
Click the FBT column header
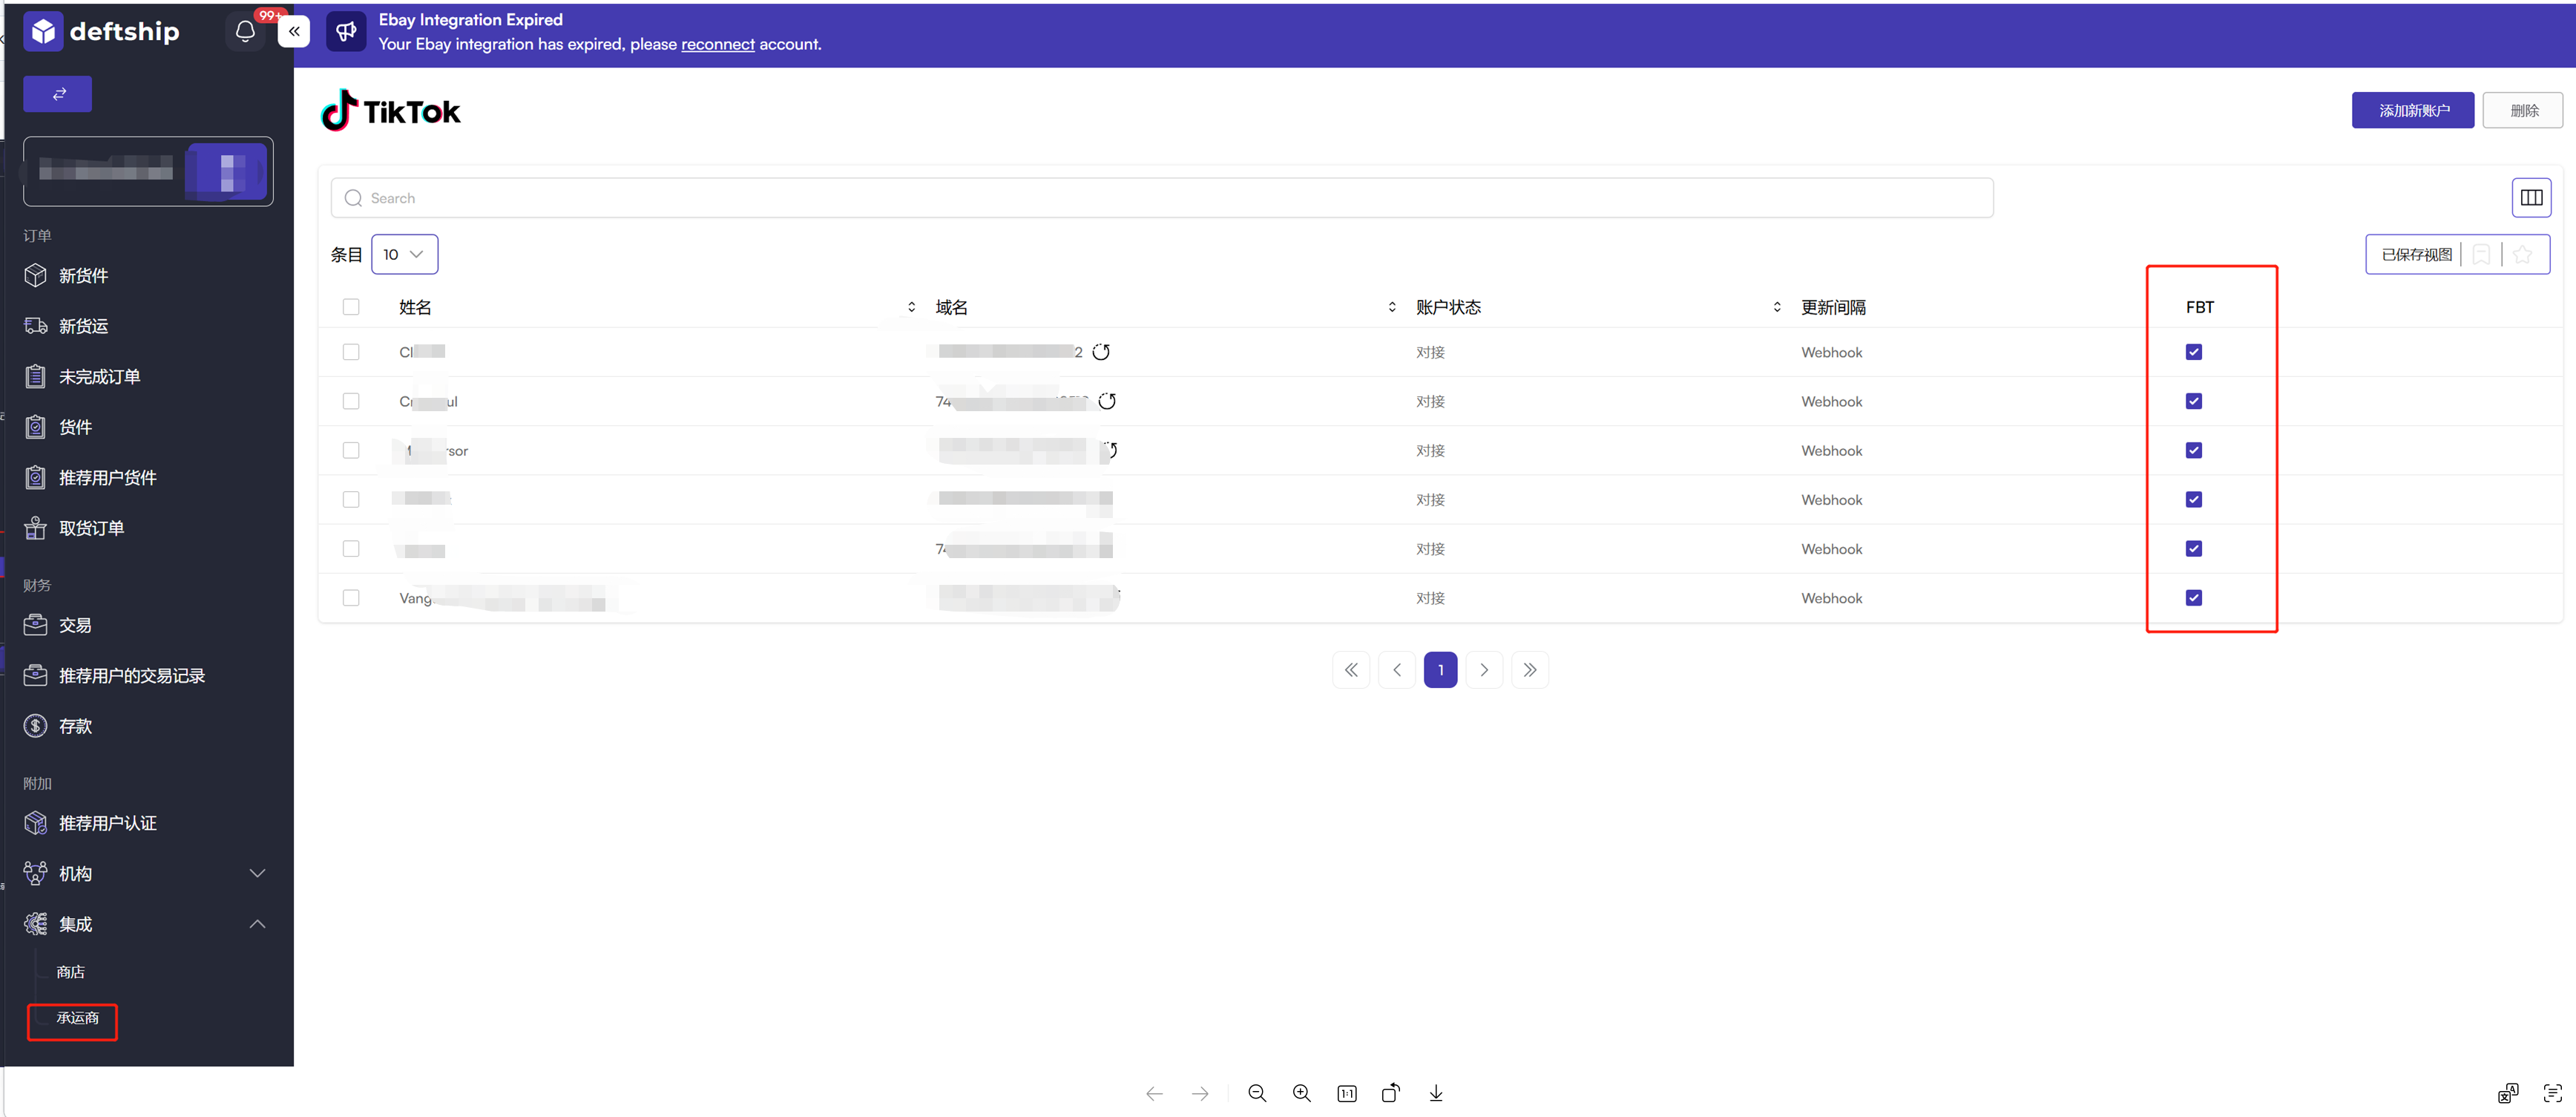2200,307
